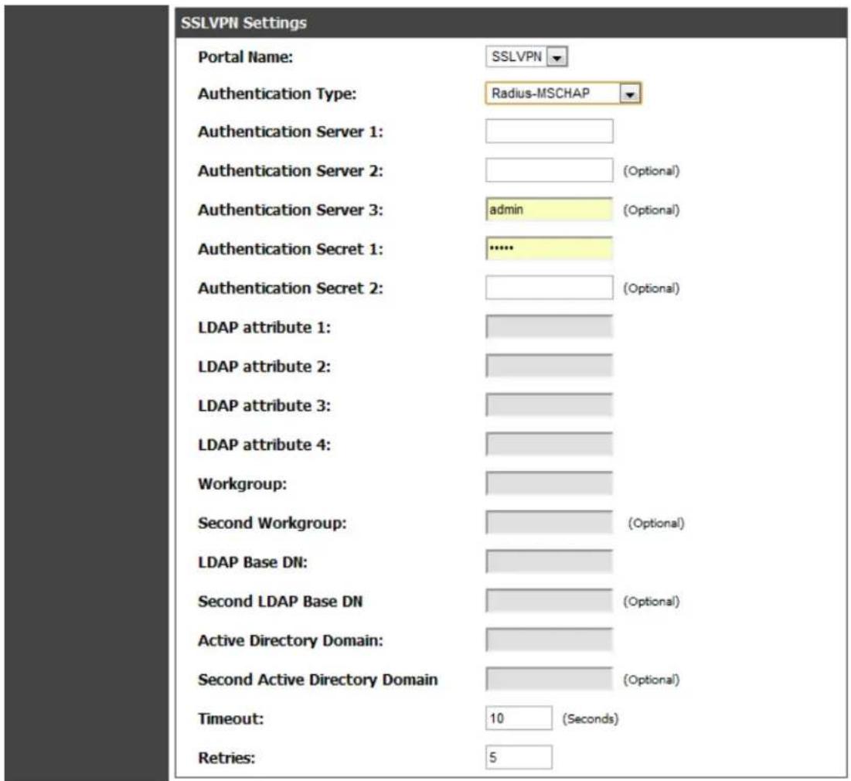The width and height of the screenshot is (851, 781).
Task: Open the Authentication Type dropdown
Action: point(563,94)
